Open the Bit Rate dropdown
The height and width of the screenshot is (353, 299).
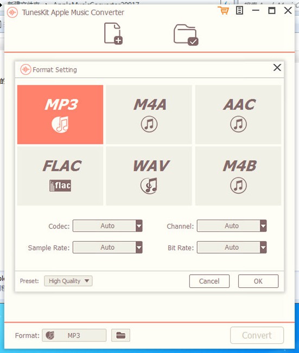(232, 248)
